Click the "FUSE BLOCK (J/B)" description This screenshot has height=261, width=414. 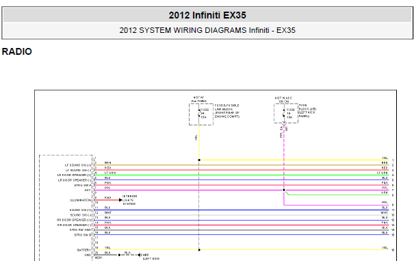[307, 110]
